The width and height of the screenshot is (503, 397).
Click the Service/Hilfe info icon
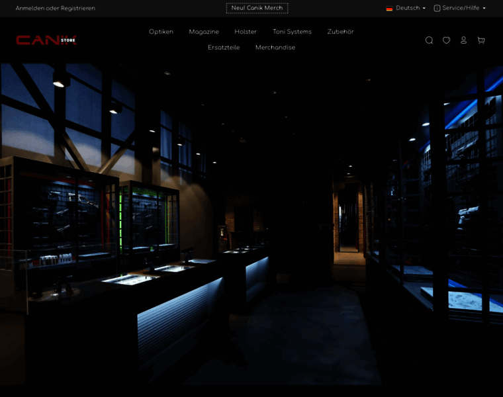[437, 9]
